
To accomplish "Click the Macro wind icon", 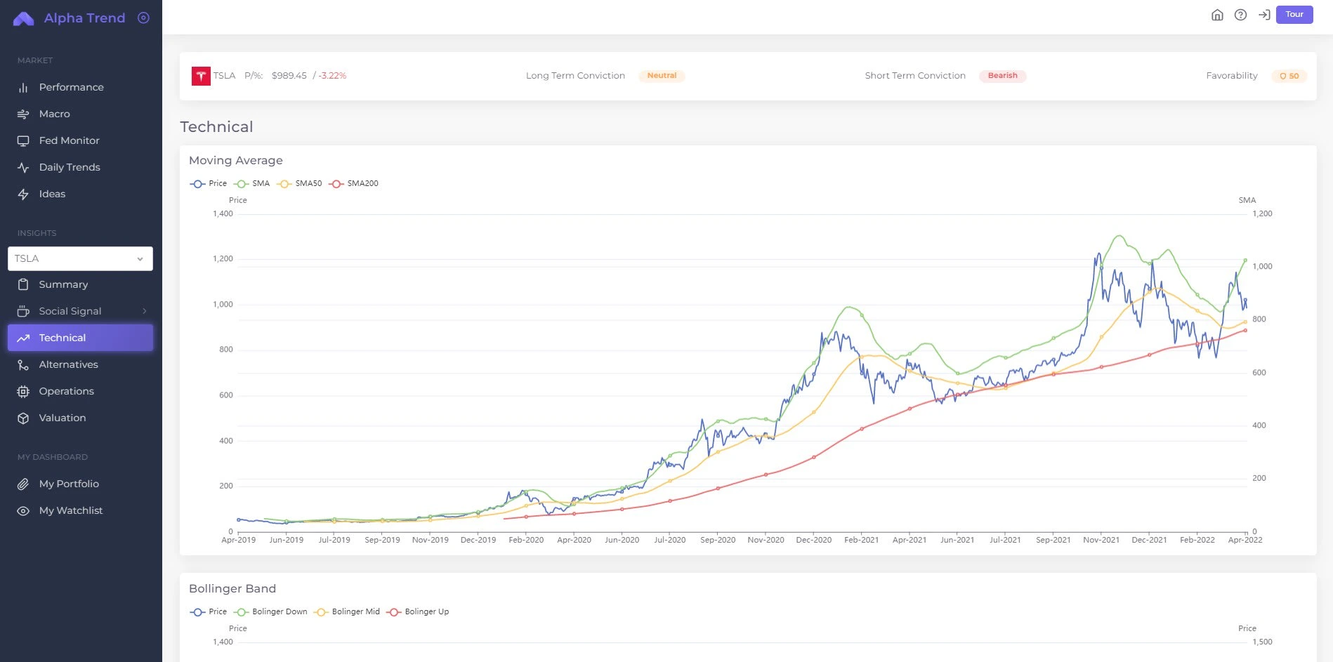I will click(x=23, y=114).
